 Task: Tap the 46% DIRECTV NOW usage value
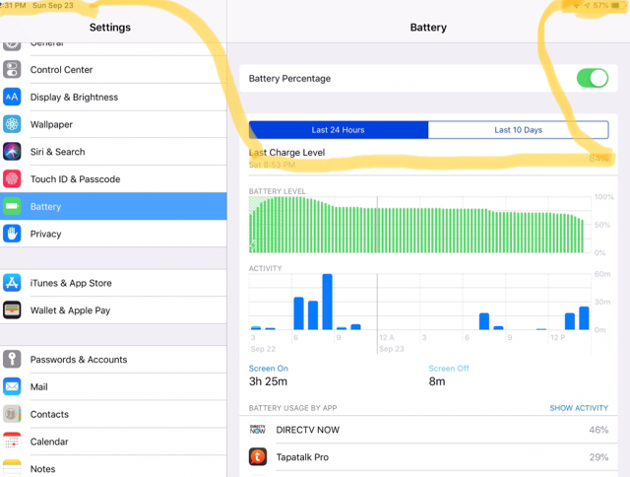pyautogui.click(x=598, y=430)
